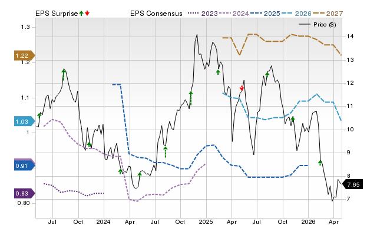Toggle the 2027 consensus legend entry

(328, 14)
